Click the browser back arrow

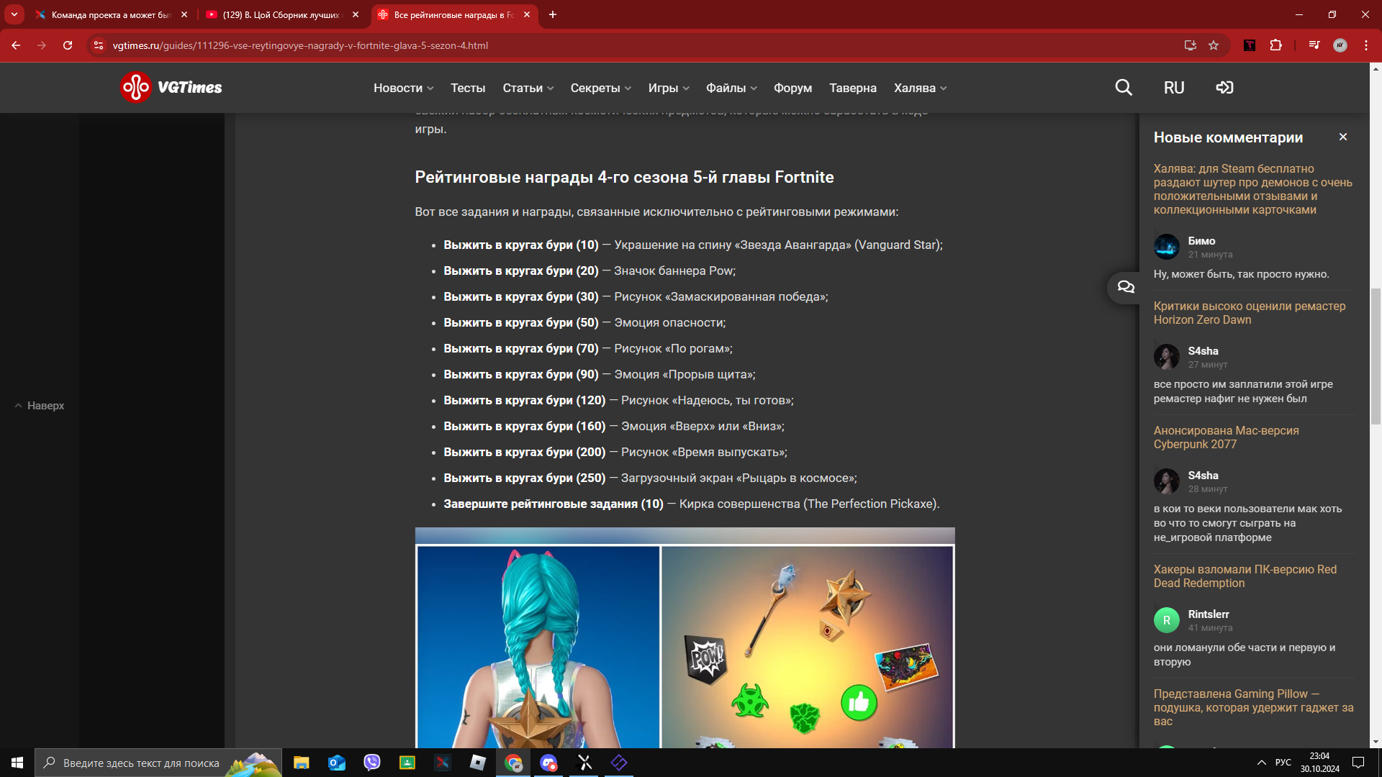tap(16, 45)
